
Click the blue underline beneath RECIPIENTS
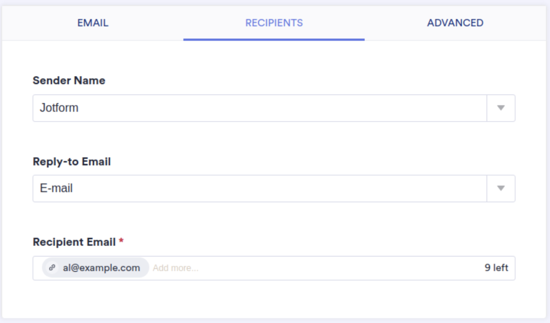coord(274,39)
